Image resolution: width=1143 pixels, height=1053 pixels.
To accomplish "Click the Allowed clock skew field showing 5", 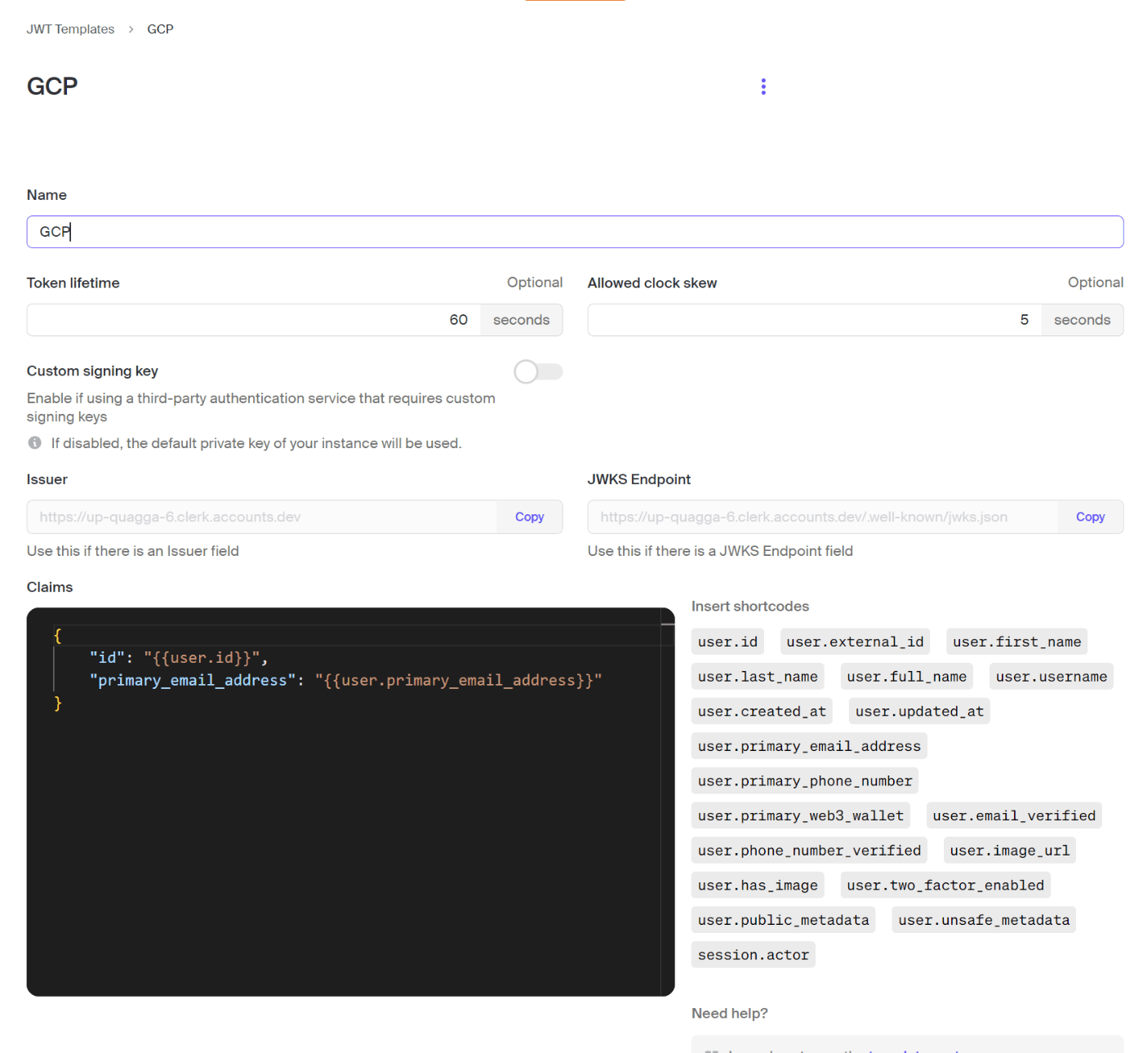I will point(815,320).
